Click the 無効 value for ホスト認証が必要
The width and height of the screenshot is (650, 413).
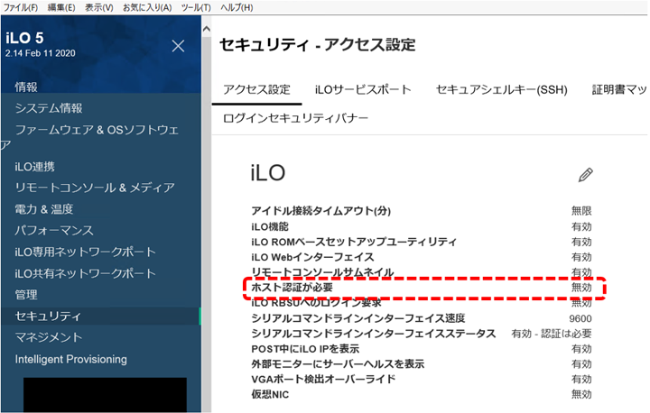[581, 288]
